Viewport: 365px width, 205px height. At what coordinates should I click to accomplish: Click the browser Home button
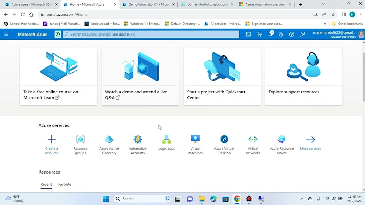pos(31,14)
